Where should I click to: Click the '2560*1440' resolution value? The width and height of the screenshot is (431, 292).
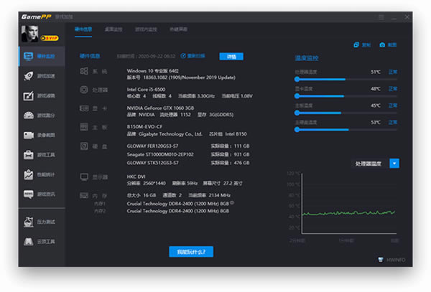tap(154, 183)
